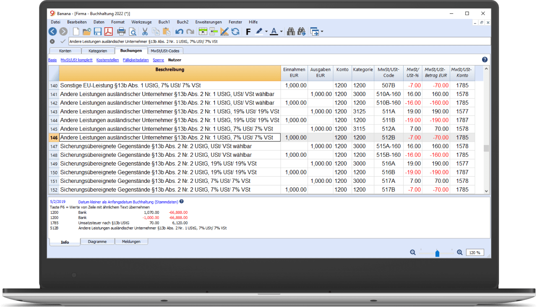
Task: Click the Beschreibung column header
Action: [x=170, y=73]
